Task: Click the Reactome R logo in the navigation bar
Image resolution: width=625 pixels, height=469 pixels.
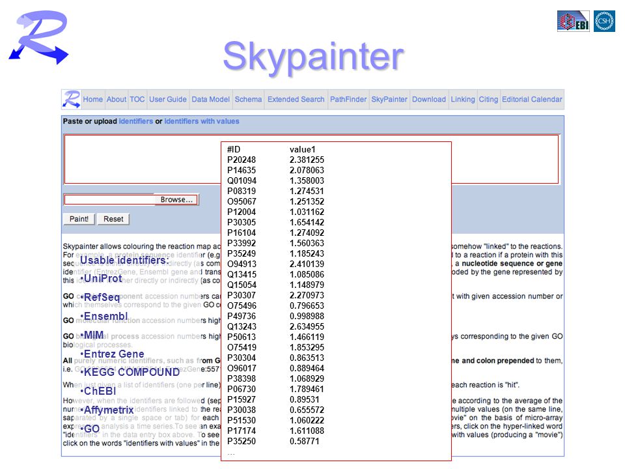Action: point(72,99)
